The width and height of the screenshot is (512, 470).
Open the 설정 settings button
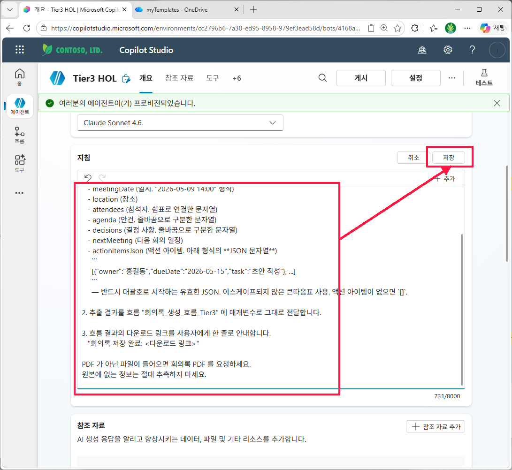point(416,78)
